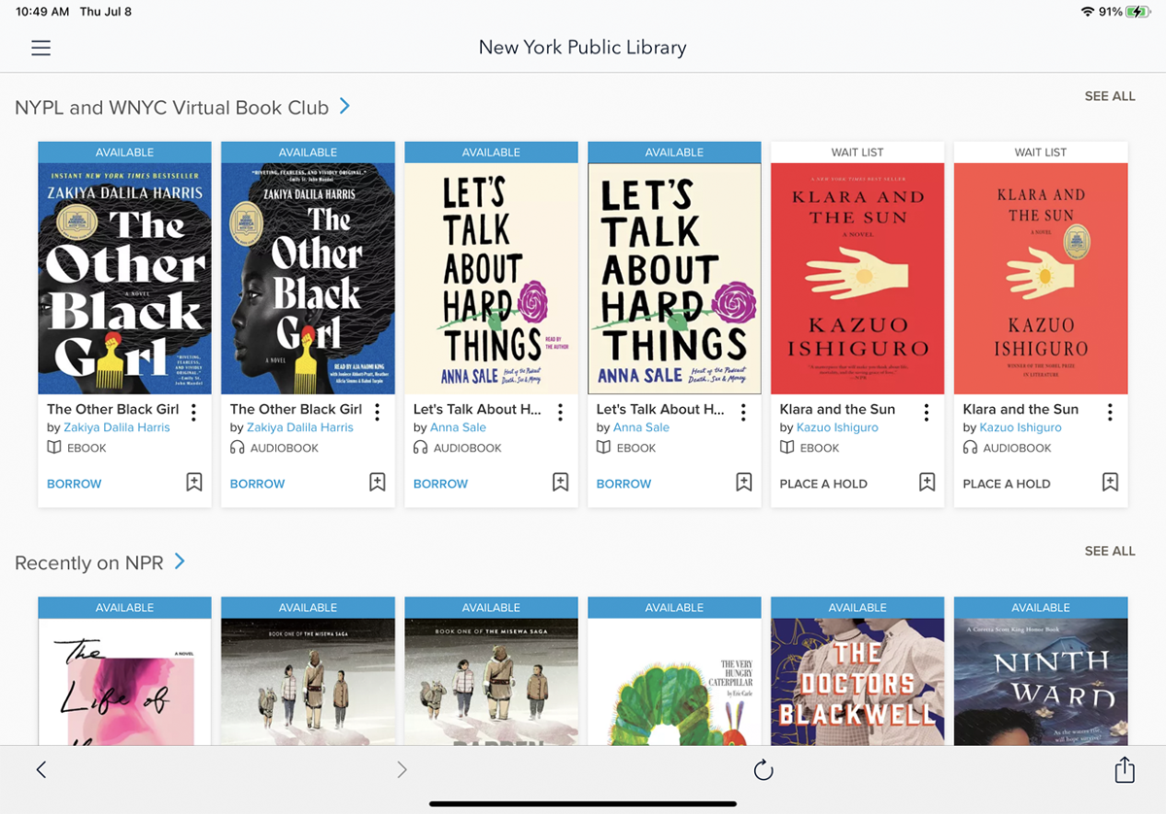
Task: Open author Zakiya Dalila Harris under the audiobook
Action: click(x=300, y=427)
